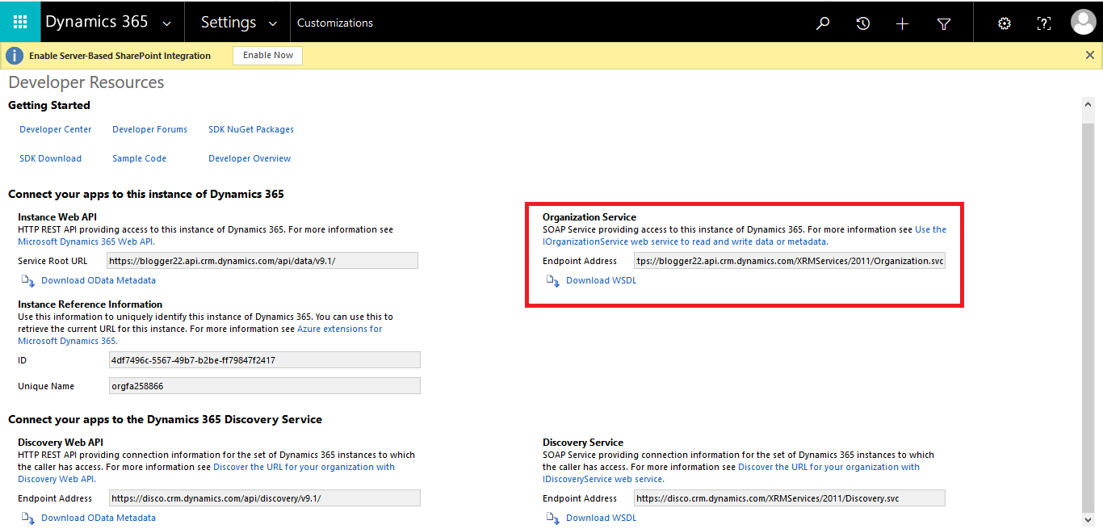
Task: Click Organization Service Endpoint Address field
Action: pyautogui.click(x=790, y=261)
